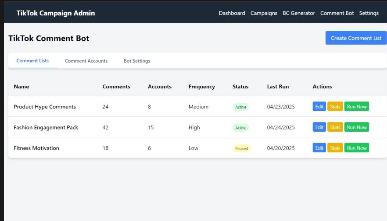Switch to the Comment Accounts tab

(x=86, y=61)
